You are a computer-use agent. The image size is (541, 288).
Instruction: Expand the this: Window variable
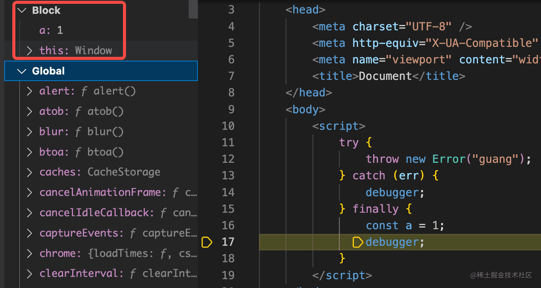30,50
